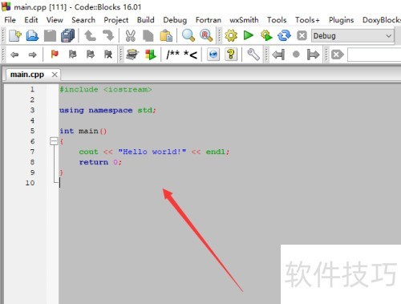Click the Jump forward arrow icon

[x=32, y=55]
